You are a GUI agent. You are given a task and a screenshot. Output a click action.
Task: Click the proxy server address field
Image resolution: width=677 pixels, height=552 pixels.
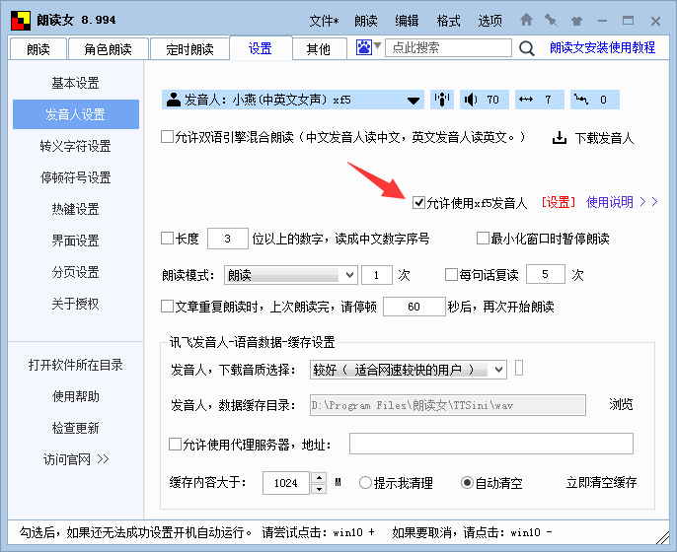[491, 444]
